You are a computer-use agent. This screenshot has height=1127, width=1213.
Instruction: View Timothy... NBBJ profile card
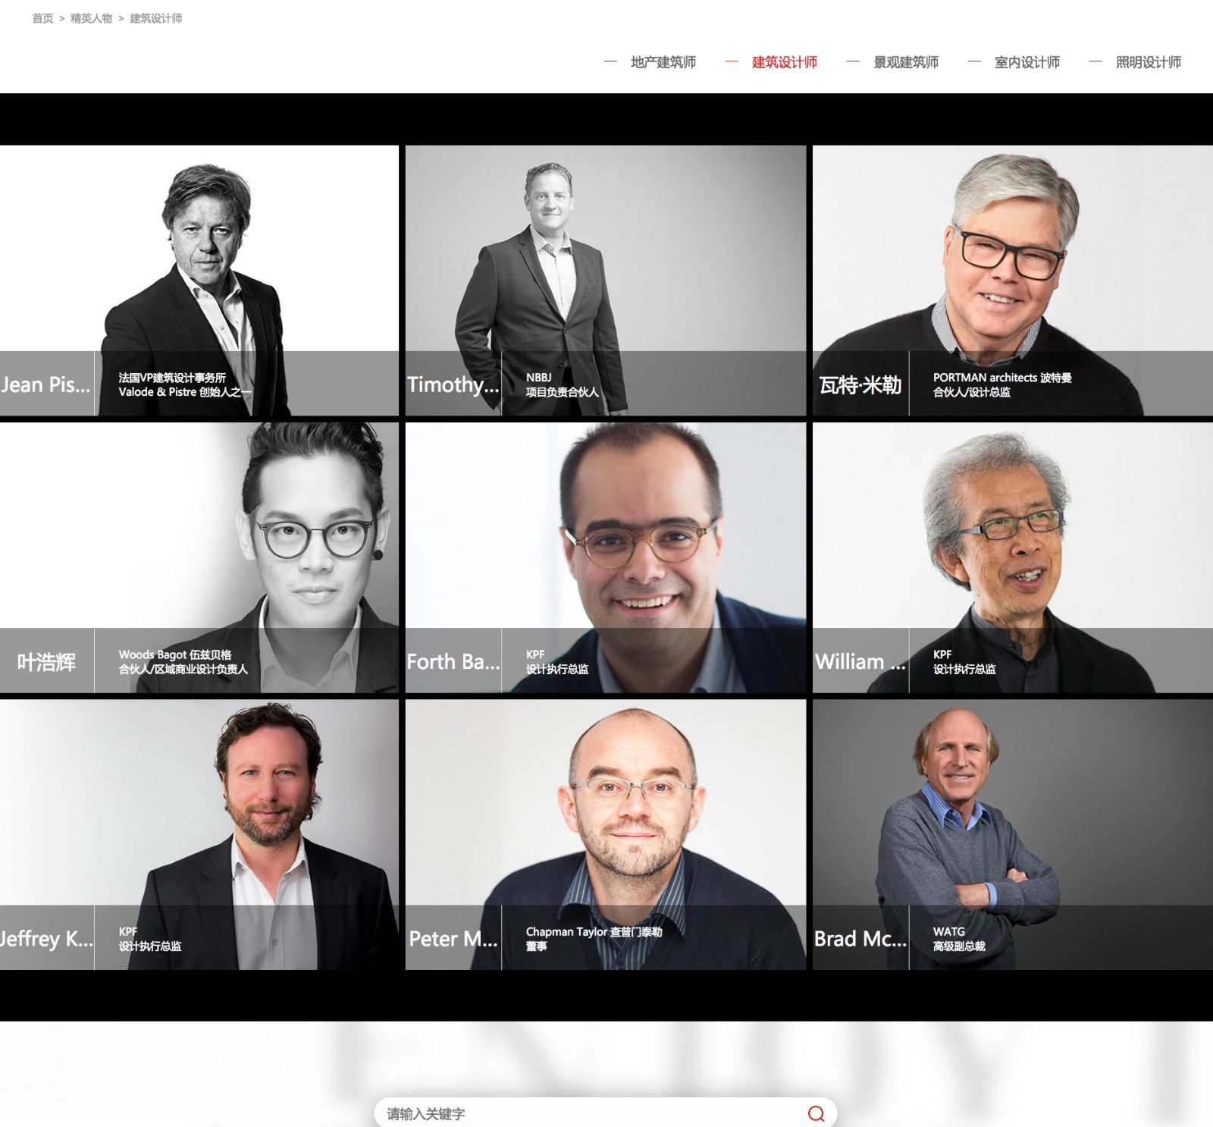pos(606,281)
